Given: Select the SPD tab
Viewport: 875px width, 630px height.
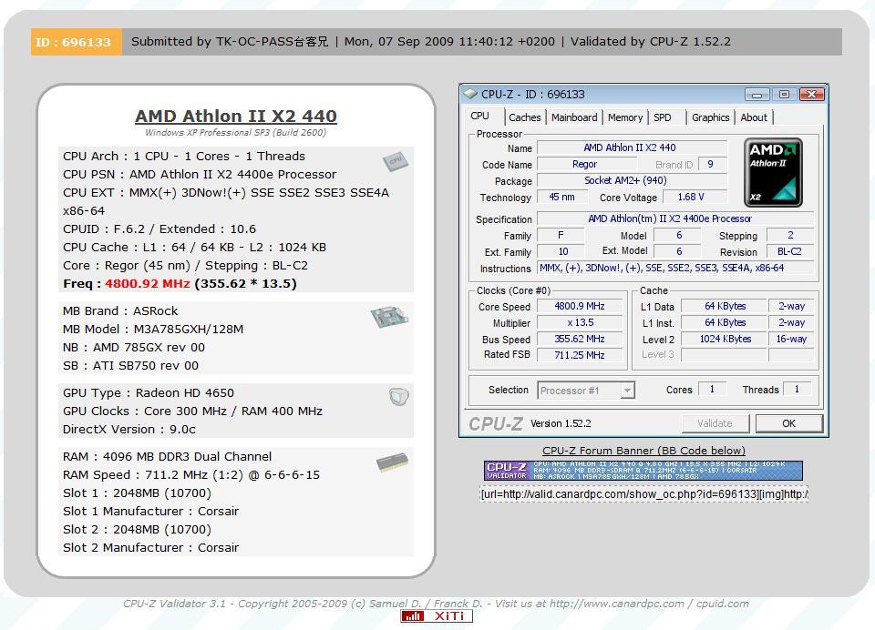Looking at the screenshot, I should [663, 117].
